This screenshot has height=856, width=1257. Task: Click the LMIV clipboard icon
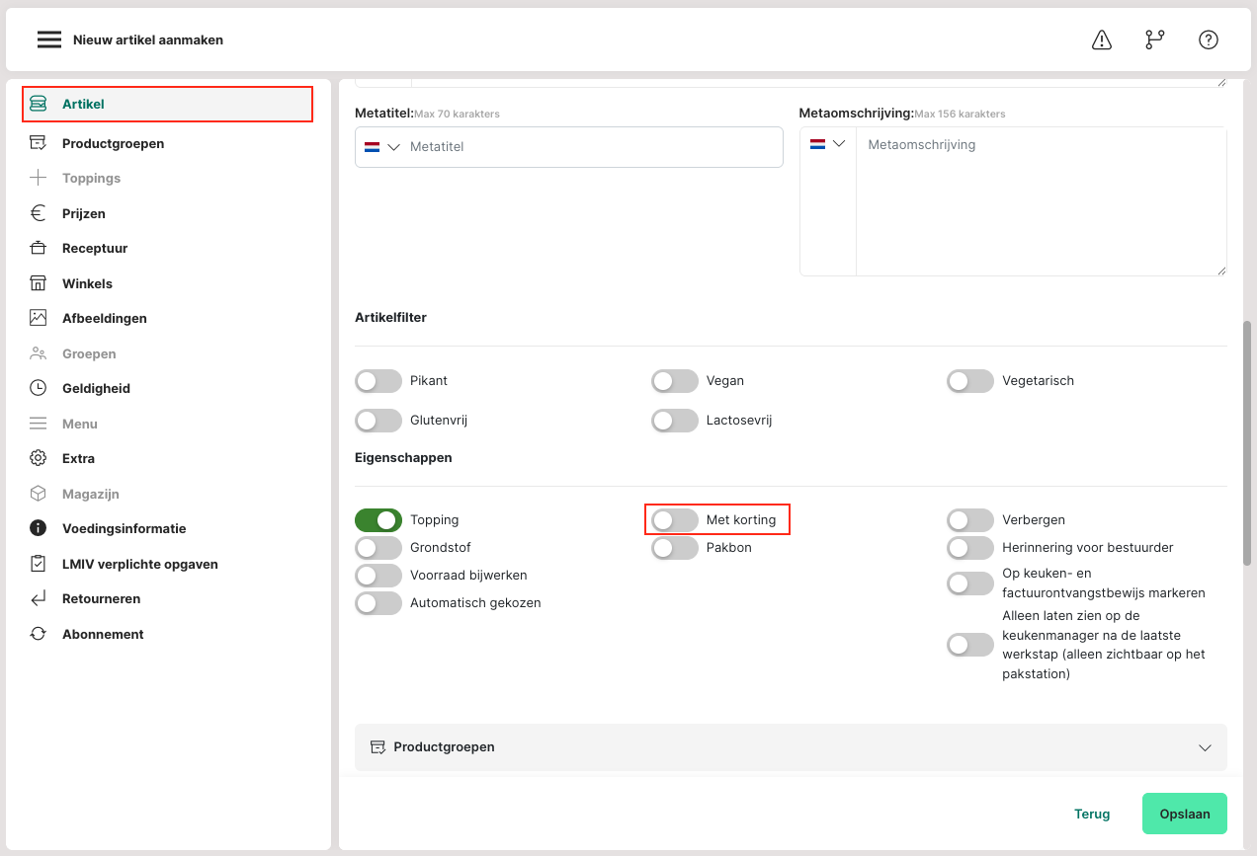39,564
